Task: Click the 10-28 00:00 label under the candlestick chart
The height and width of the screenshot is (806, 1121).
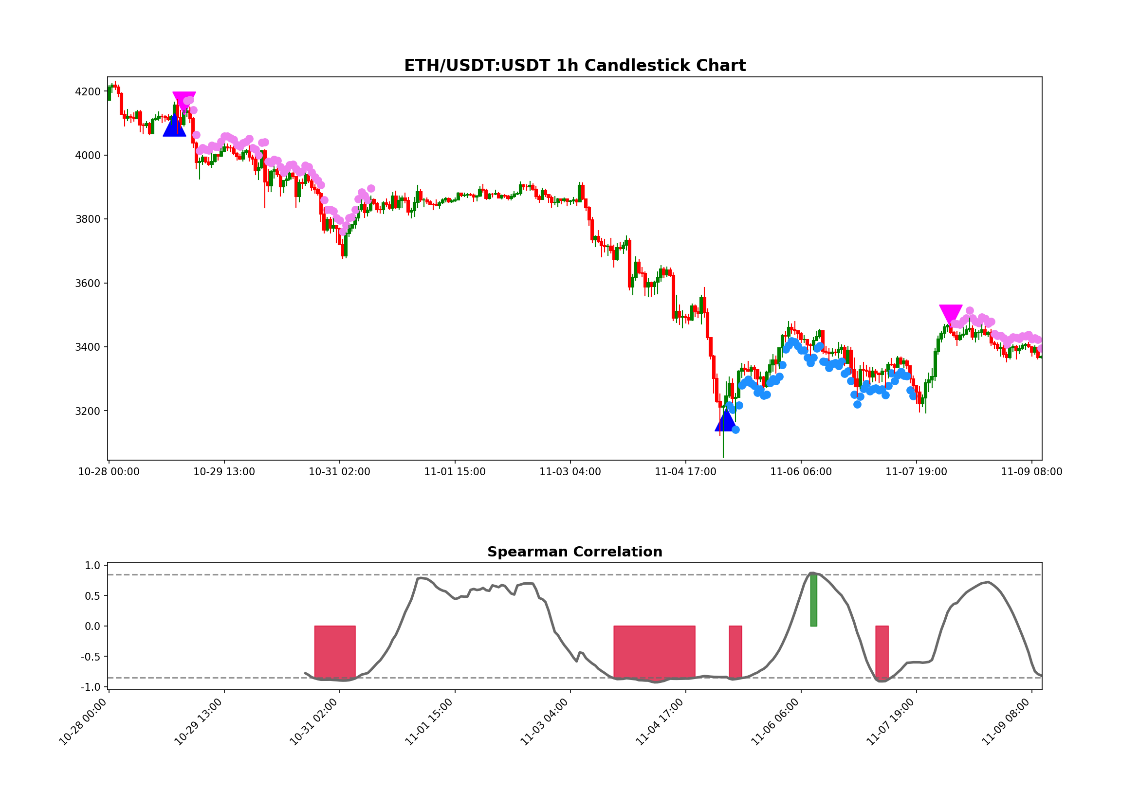Action: coord(109,472)
